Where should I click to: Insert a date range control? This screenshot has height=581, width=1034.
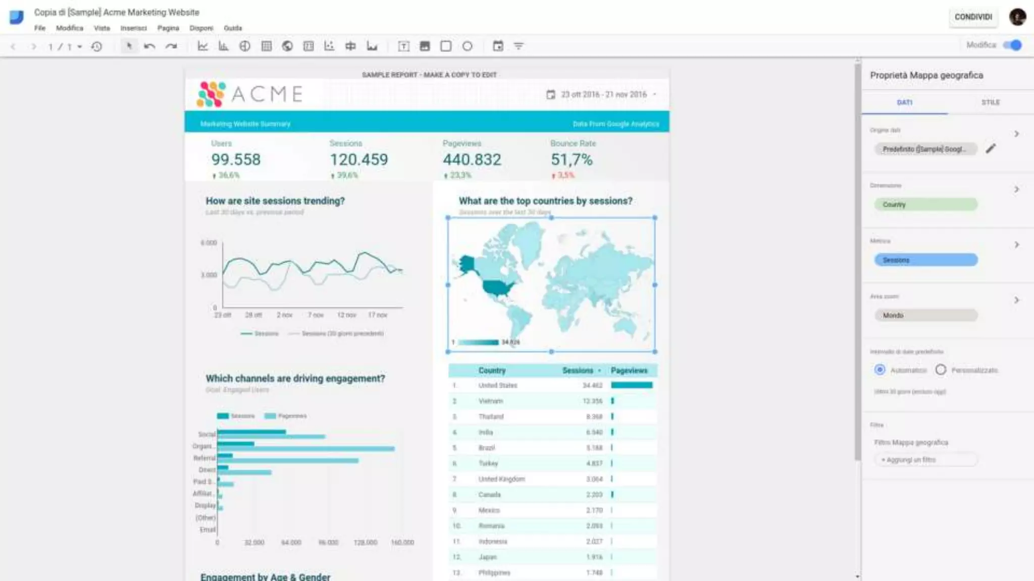(498, 46)
